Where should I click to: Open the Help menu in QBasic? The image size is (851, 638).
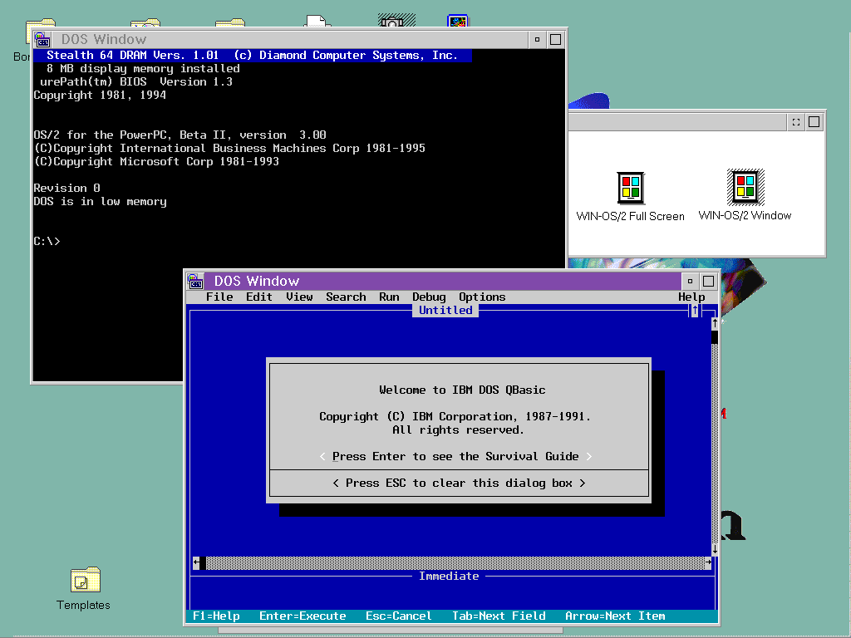691,297
